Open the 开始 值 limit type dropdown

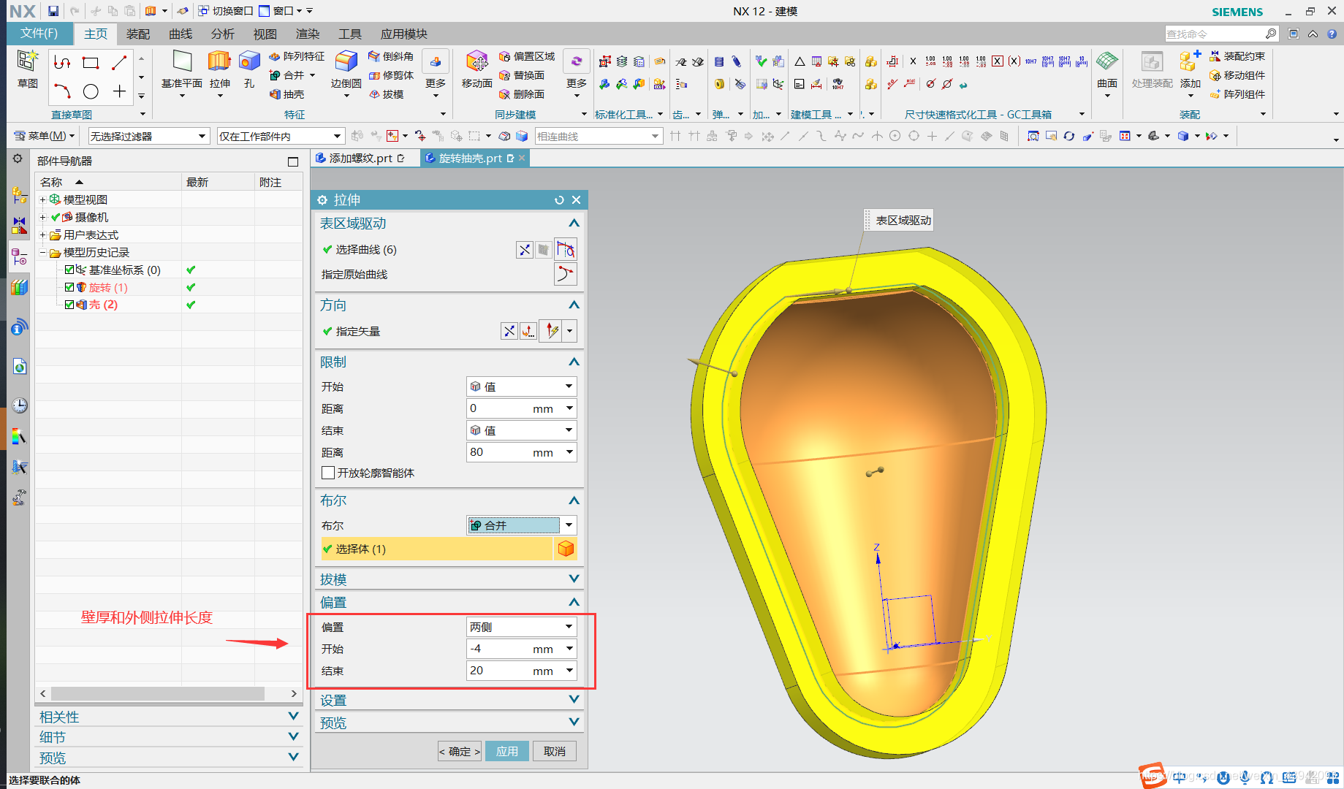click(522, 386)
